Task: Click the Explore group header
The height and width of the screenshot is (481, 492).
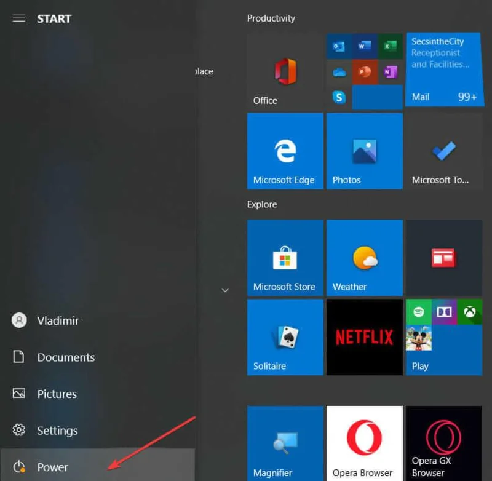Action: (262, 204)
